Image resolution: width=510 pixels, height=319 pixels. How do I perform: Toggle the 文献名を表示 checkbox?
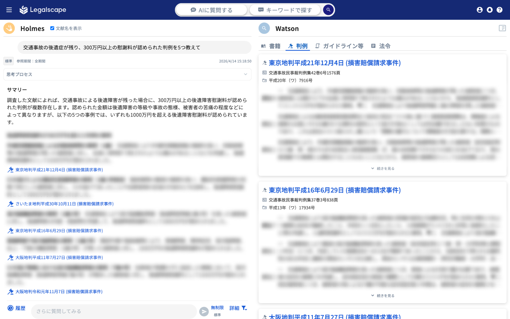pos(52,28)
